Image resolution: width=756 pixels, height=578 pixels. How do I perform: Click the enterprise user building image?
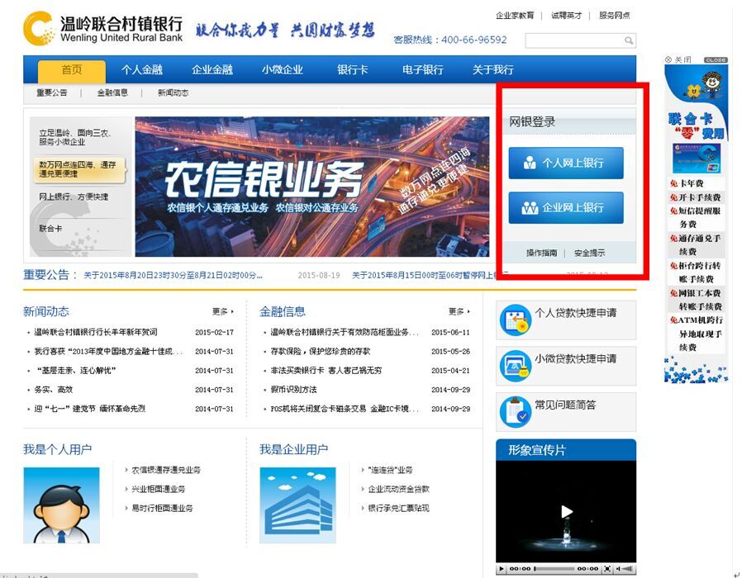[297, 505]
